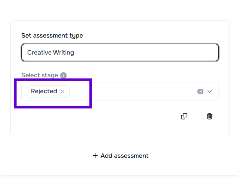The image size is (238, 178).
Task: Delete this assessment with trash icon
Action: pos(210,116)
